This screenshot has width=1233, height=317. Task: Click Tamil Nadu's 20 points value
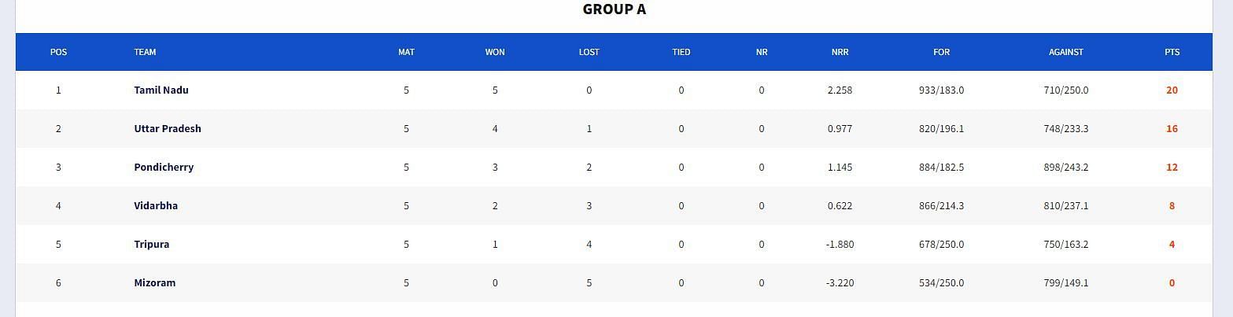click(1172, 90)
